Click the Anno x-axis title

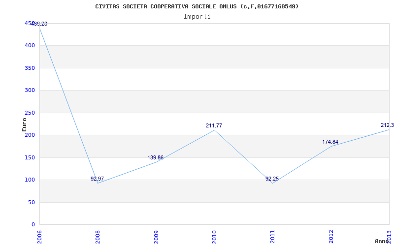[382, 241]
